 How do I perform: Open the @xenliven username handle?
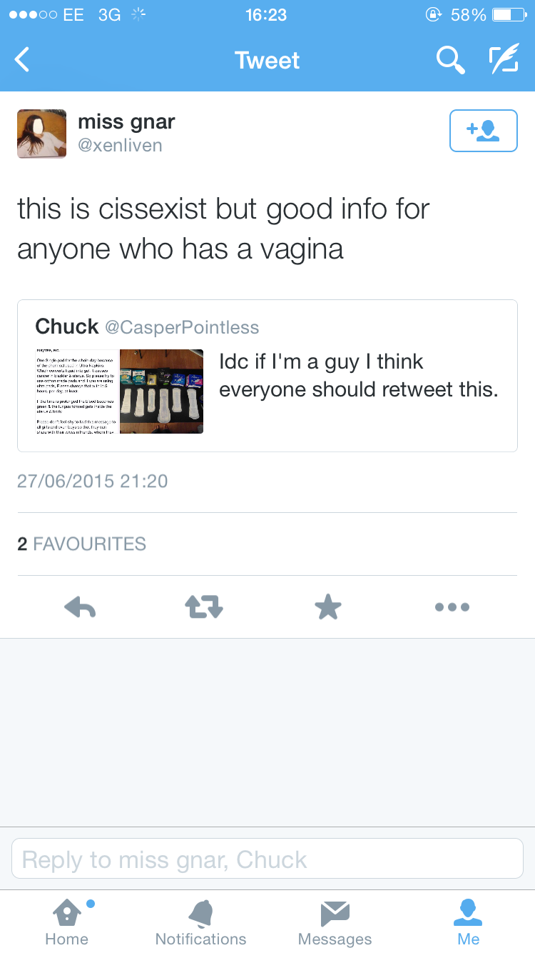pyautogui.click(x=120, y=146)
